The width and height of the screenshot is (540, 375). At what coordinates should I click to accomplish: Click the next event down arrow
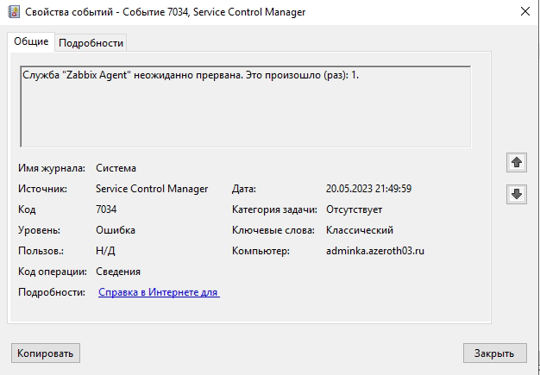(x=517, y=194)
